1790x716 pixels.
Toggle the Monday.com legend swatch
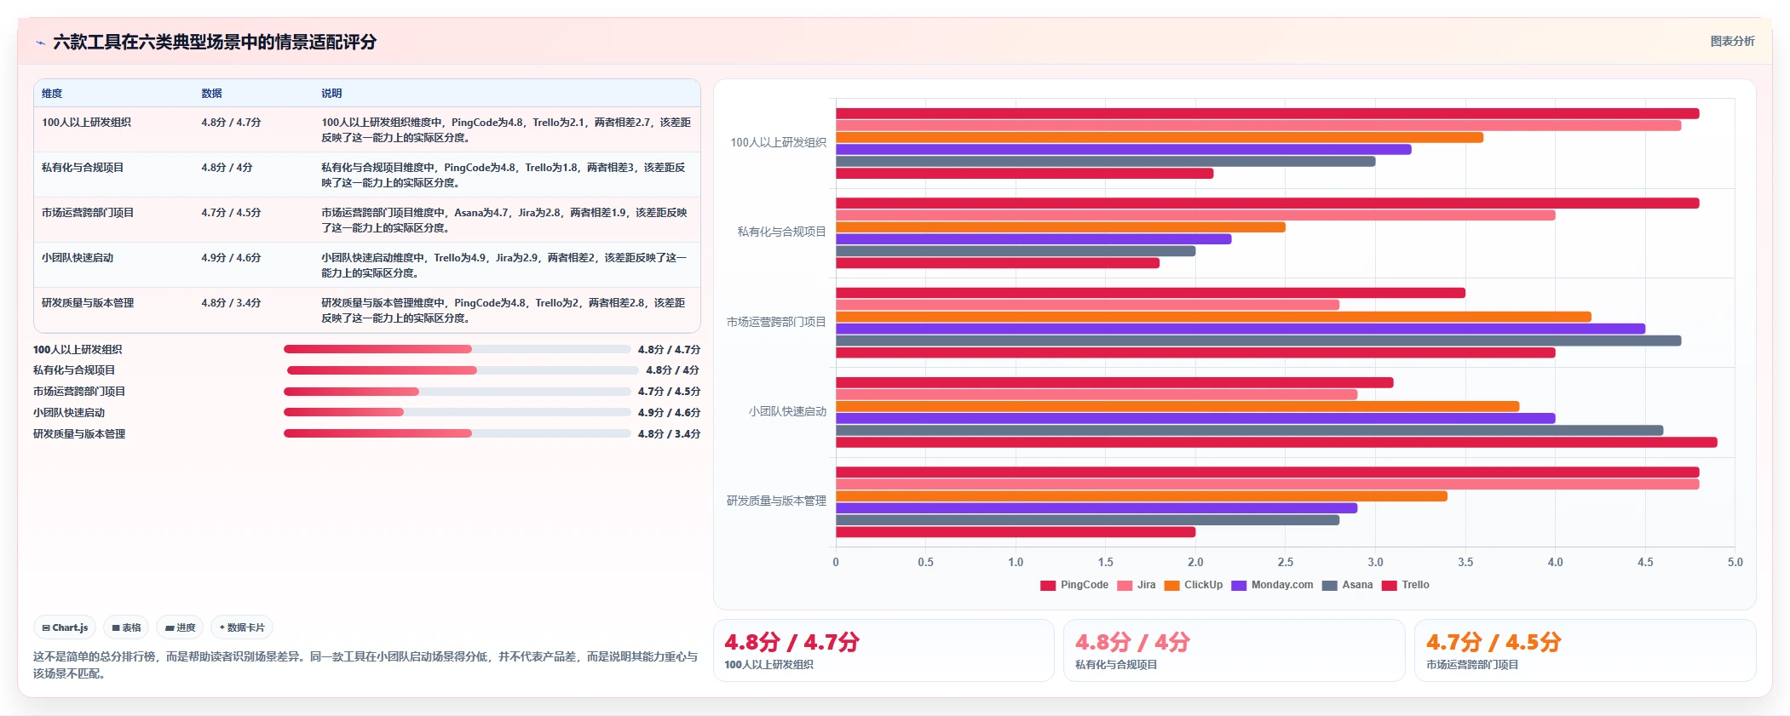(x=1239, y=585)
